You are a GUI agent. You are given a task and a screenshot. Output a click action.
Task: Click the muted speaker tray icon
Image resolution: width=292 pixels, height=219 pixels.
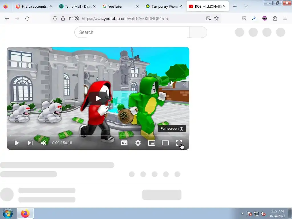coord(263,214)
